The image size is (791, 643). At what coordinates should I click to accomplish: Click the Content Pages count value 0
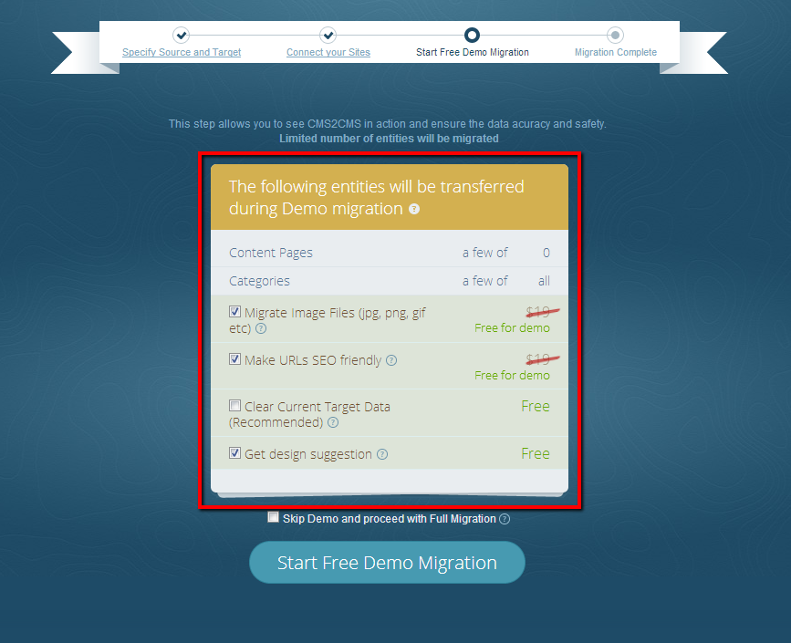pyautogui.click(x=546, y=253)
